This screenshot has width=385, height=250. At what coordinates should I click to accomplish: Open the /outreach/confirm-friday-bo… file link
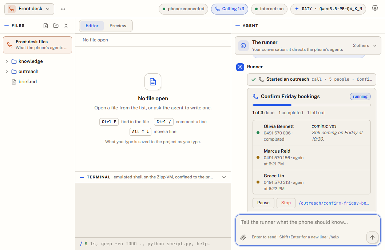[x=334, y=203]
